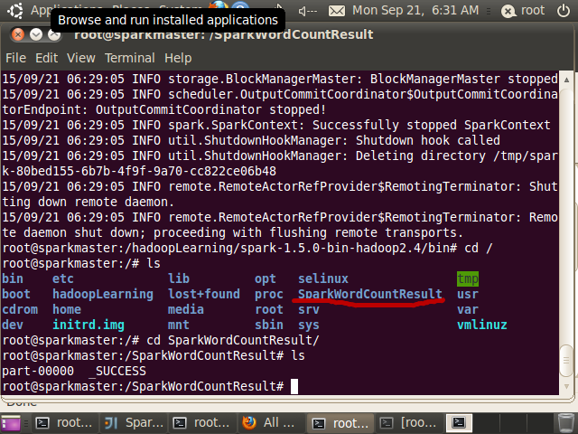Open the root user menu
Image resolution: width=578 pixels, height=434 pixels.
click(523, 11)
